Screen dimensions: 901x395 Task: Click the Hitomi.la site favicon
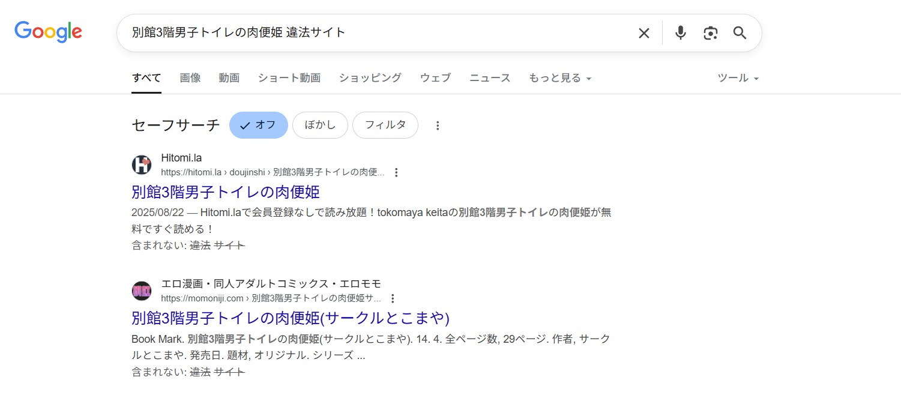click(142, 164)
